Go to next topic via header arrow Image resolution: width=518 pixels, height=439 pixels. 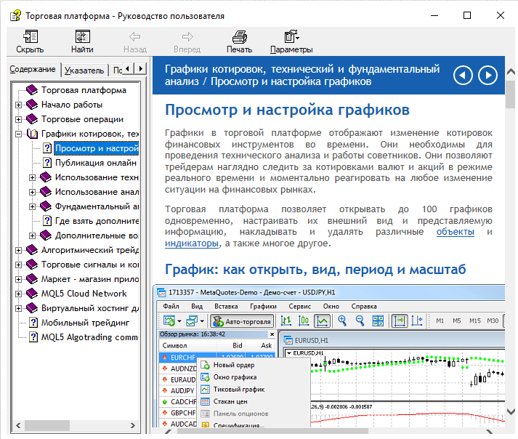(488, 76)
